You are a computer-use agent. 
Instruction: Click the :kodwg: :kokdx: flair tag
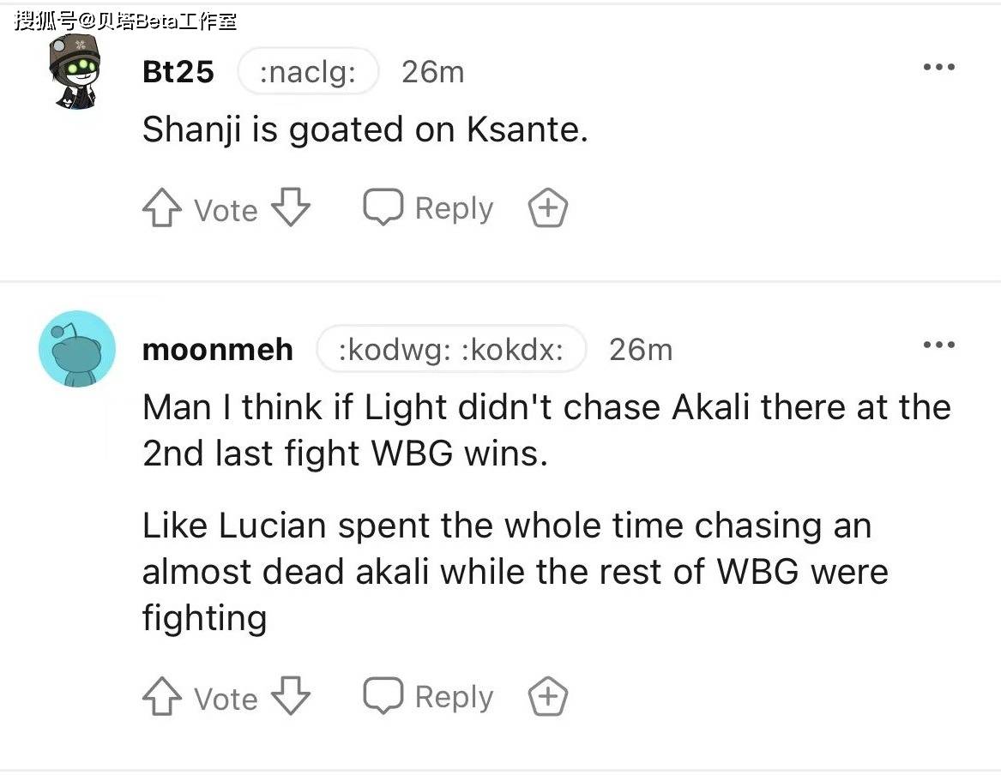(450, 349)
